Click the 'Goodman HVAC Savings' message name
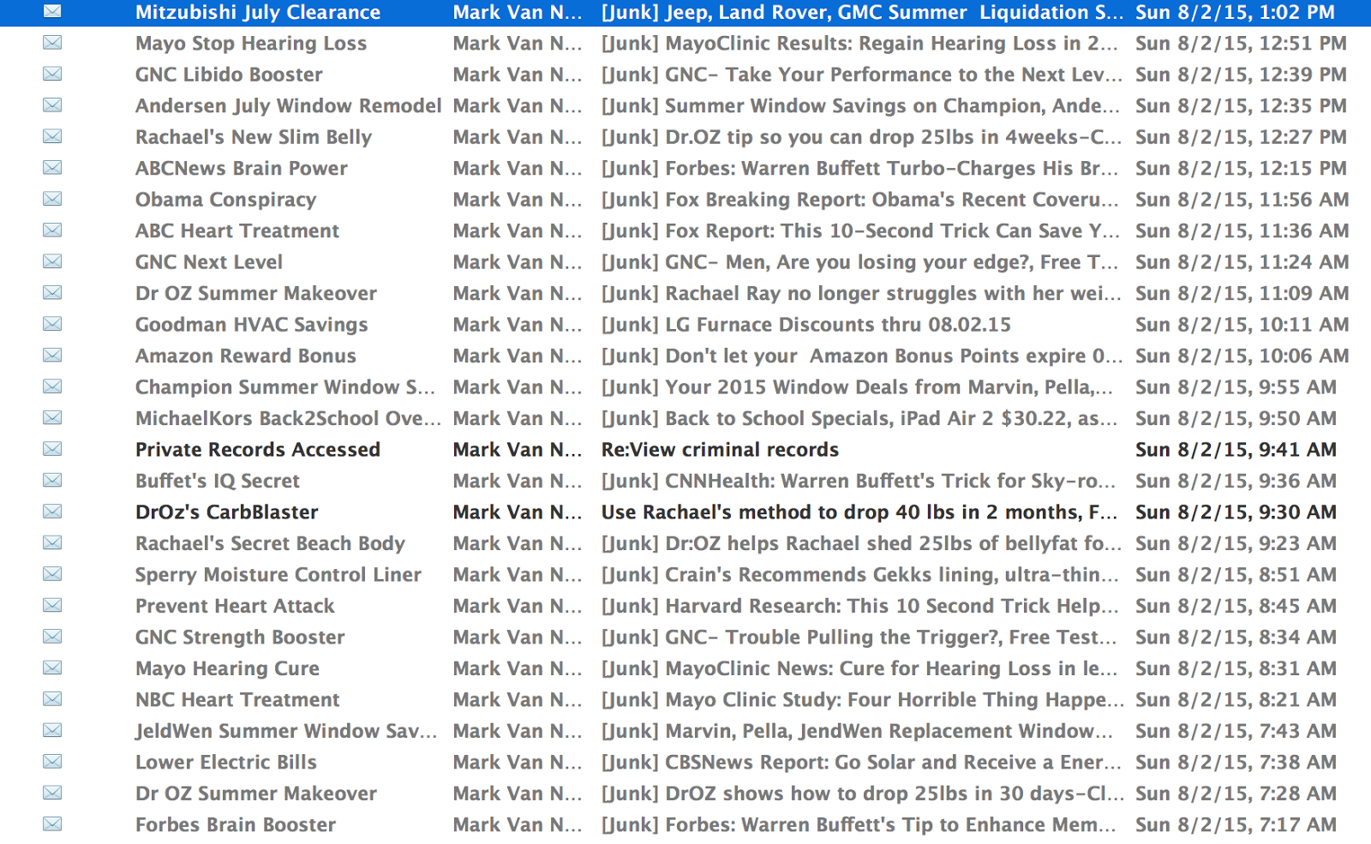Screen dimensions: 1371x844 tap(252, 325)
